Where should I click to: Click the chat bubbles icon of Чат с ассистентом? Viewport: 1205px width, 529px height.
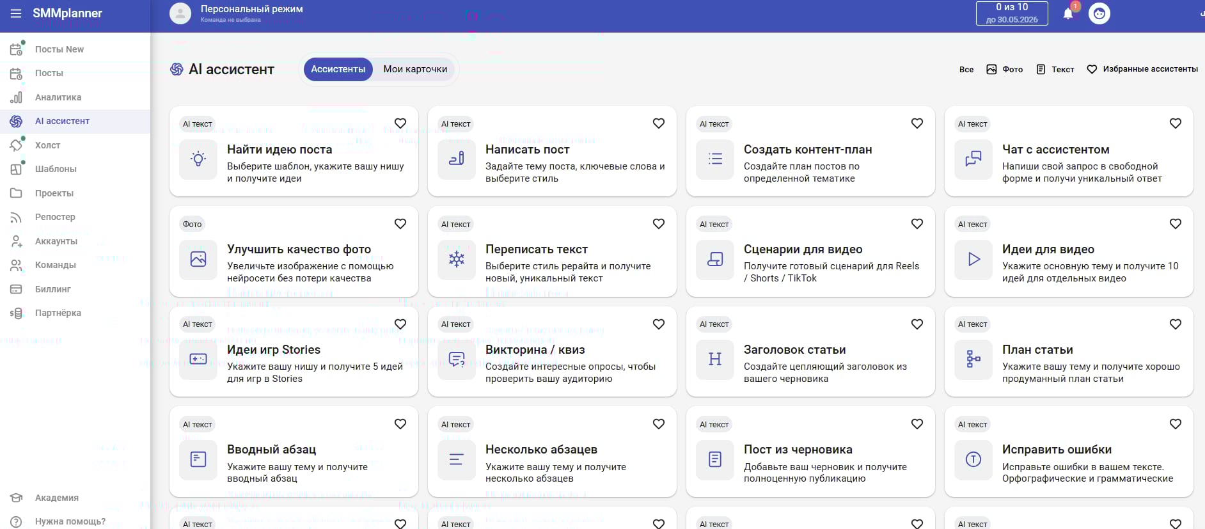click(x=973, y=159)
